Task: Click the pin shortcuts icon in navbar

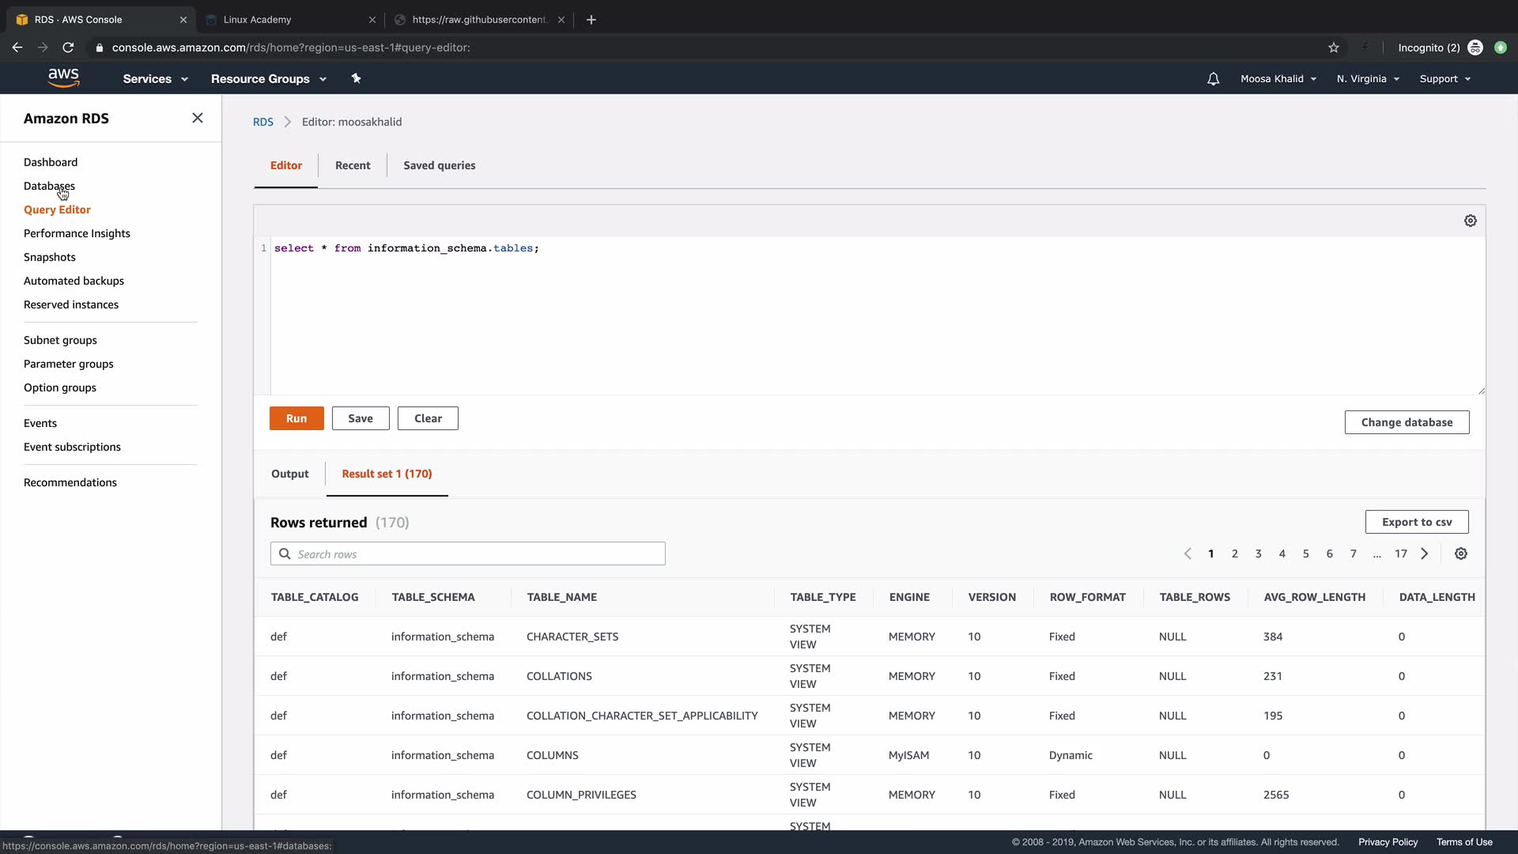Action: 356,78
